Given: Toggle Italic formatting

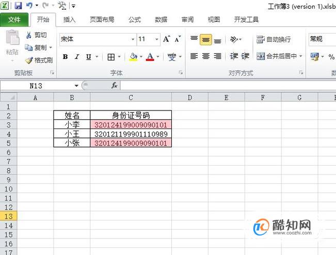Looking at the screenshot, I should 77,57.
